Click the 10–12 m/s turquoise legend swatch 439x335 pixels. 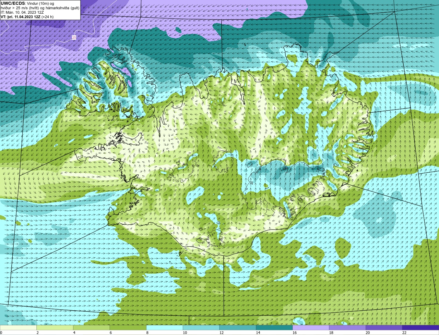[x=201, y=327]
